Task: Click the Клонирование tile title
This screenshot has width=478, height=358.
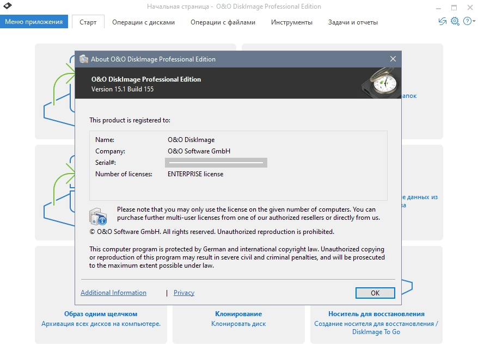Action: pos(238,314)
